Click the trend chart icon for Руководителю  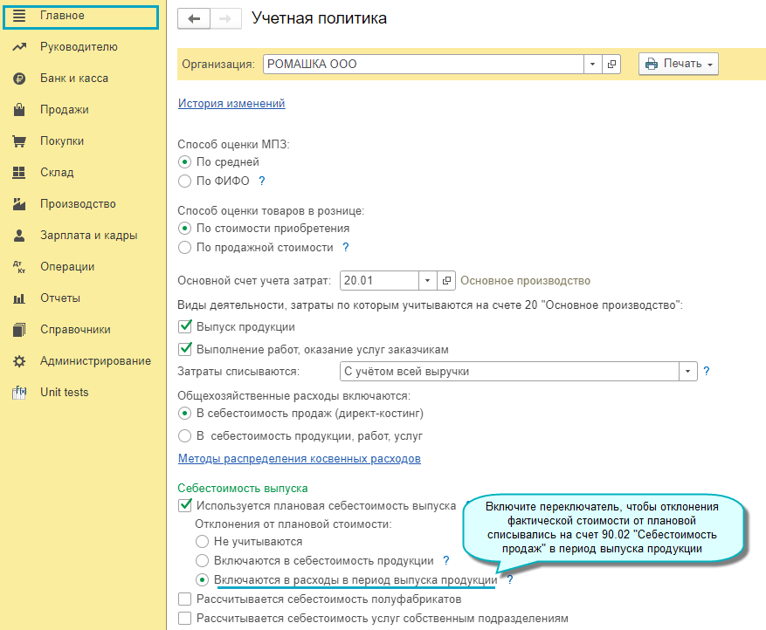coord(19,47)
